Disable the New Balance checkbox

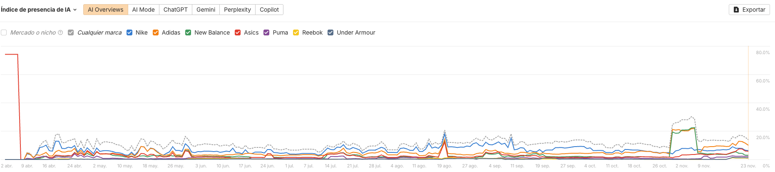(188, 32)
